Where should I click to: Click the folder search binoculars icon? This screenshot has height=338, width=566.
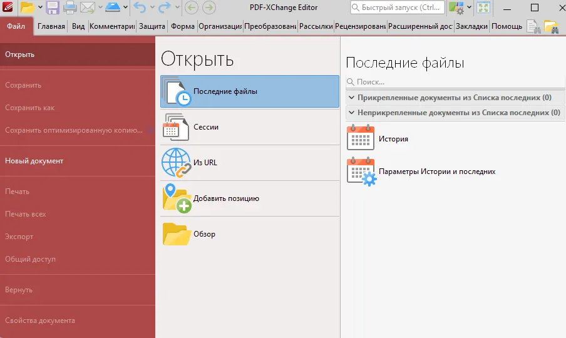551,27
